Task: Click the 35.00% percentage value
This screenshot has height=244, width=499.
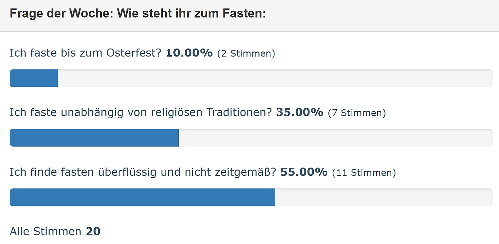Action: coord(299,113)
